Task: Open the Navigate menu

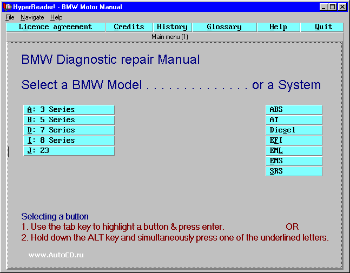Action: (x=32, y=17)
